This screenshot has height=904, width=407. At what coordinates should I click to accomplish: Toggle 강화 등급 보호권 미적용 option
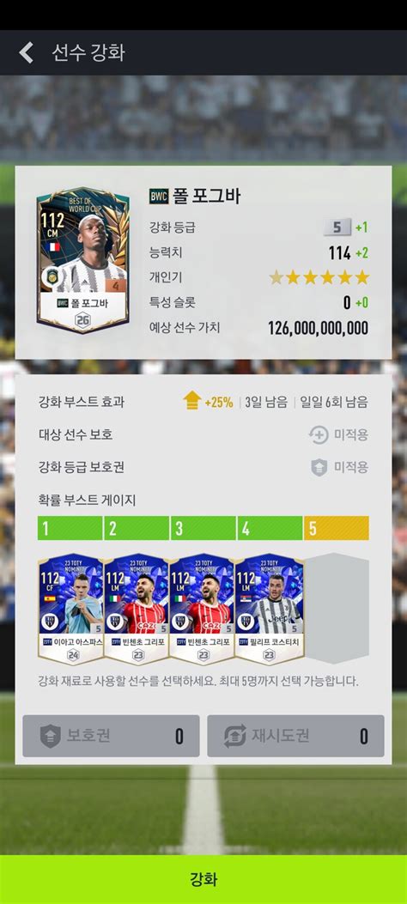pyautogui.click(x=339, y=467)
